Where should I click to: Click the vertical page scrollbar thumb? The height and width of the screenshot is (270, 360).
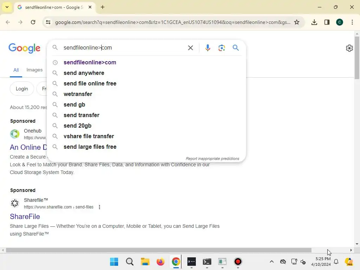(357, 57)
